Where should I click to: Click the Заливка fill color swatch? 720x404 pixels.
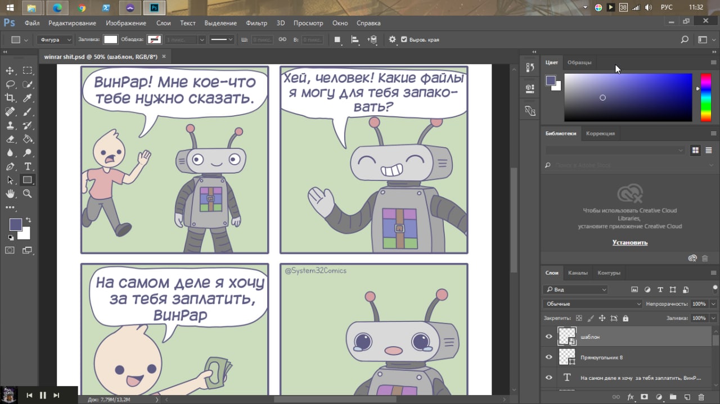[x=111, y=40]
